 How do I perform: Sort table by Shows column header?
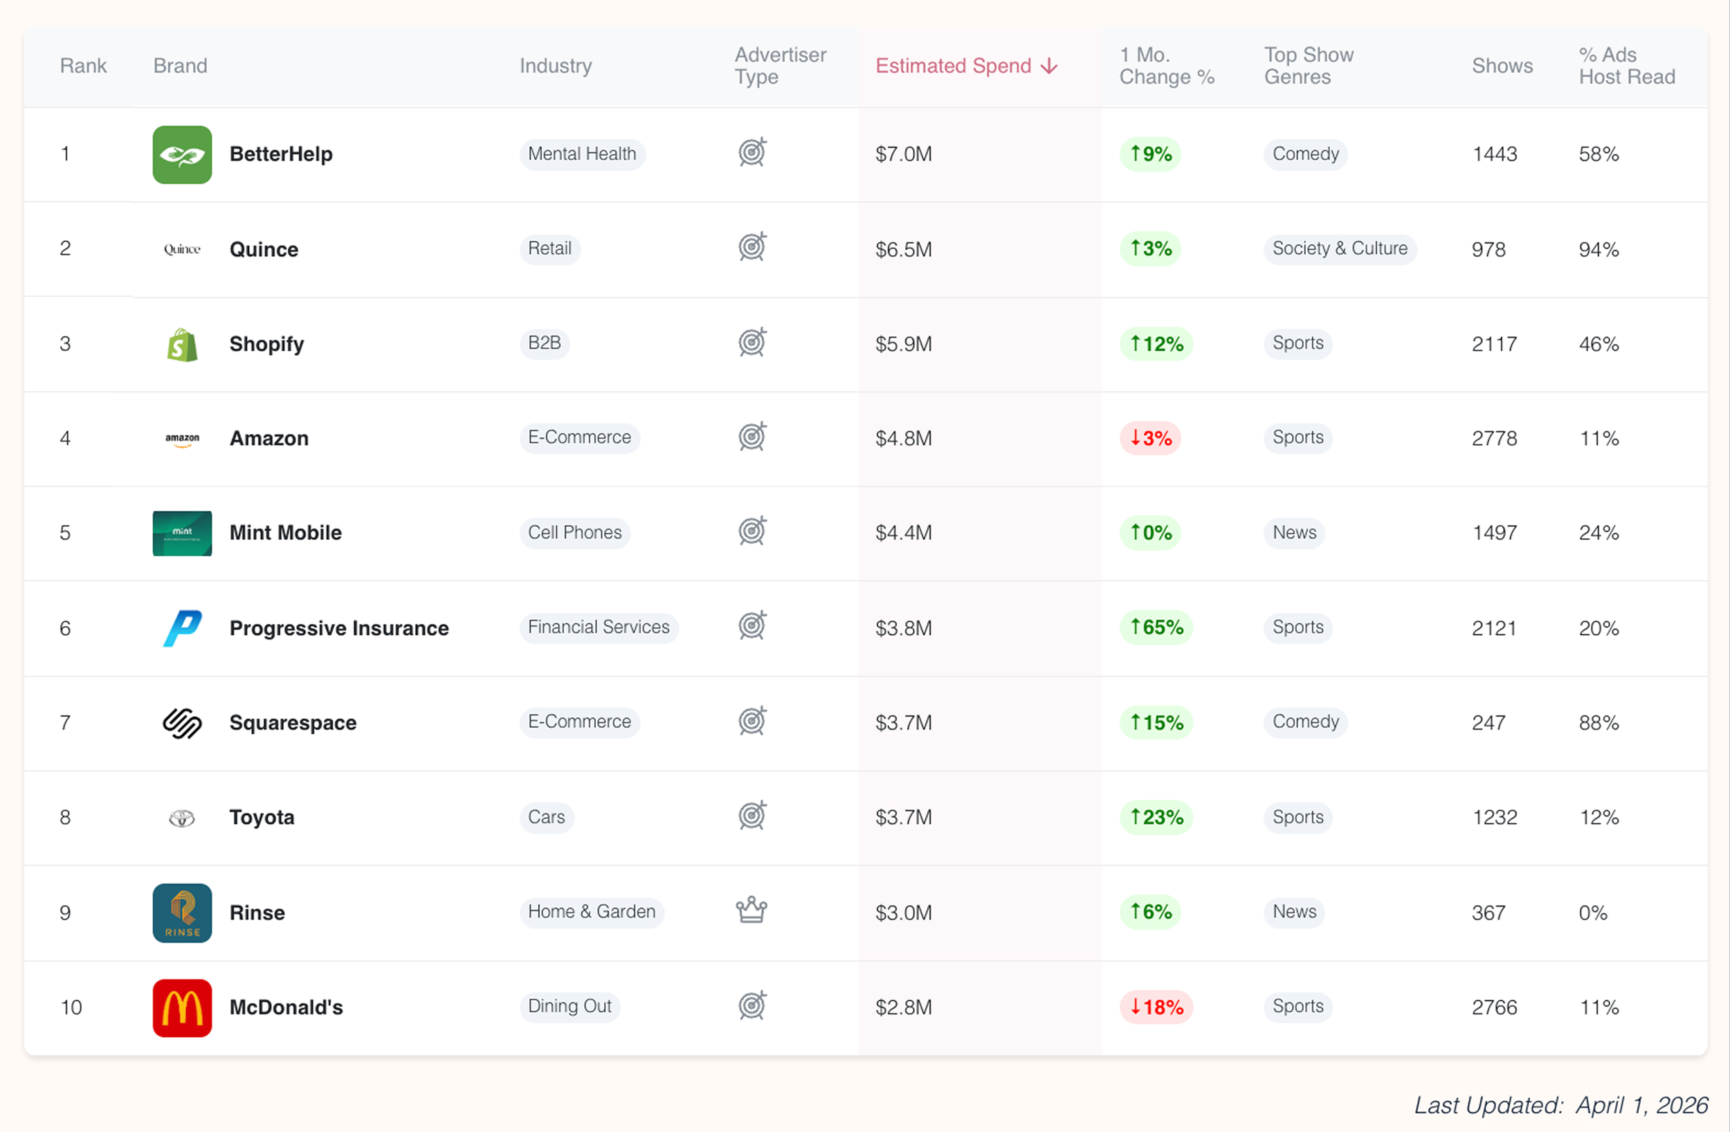1502,66
